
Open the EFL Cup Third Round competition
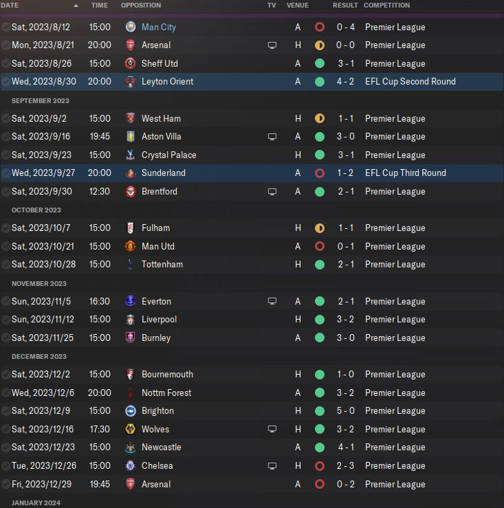pyautogui.click(x=406, y=173)
